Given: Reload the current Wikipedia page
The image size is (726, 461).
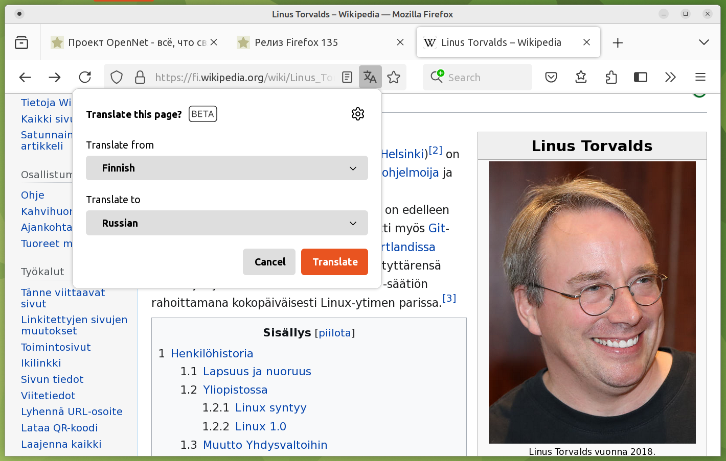Looking at the screenshot, I should (x=85, y=77).
